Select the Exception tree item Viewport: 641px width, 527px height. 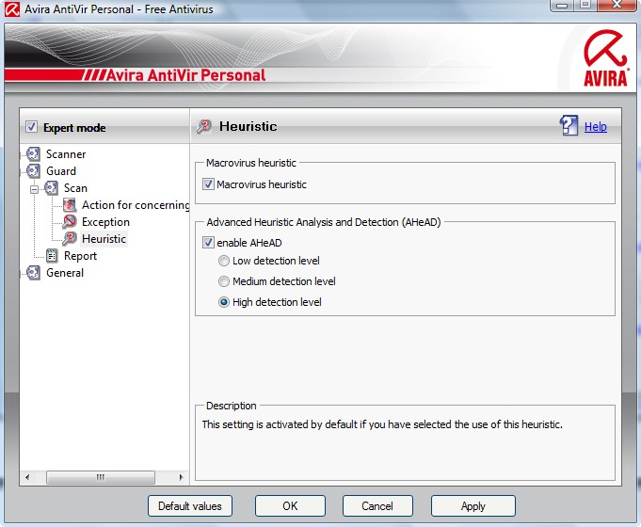[105, 221]
